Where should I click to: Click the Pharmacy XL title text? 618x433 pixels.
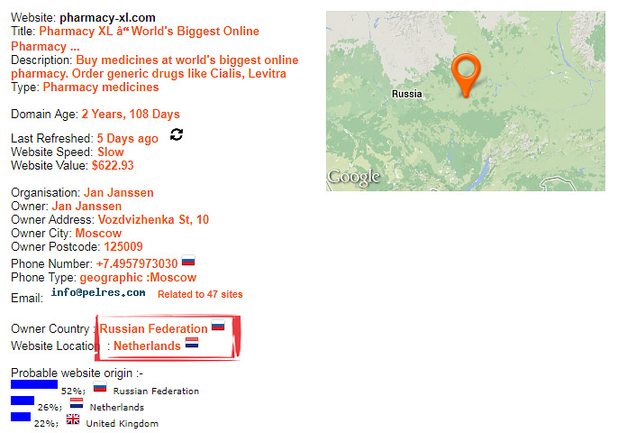[x=135, y=38]
